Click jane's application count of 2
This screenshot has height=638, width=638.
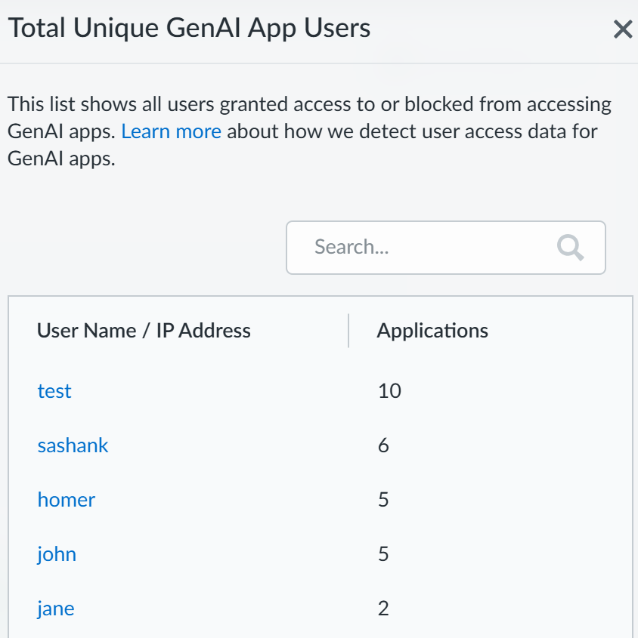[x=383, y=609]
